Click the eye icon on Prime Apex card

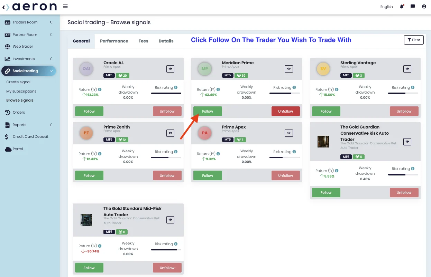coord(289,133)
